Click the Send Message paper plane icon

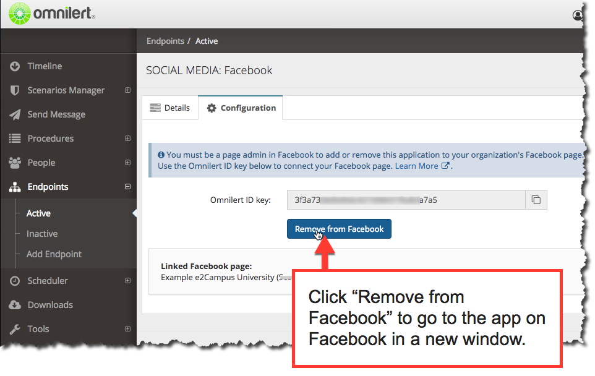(15, 114)
